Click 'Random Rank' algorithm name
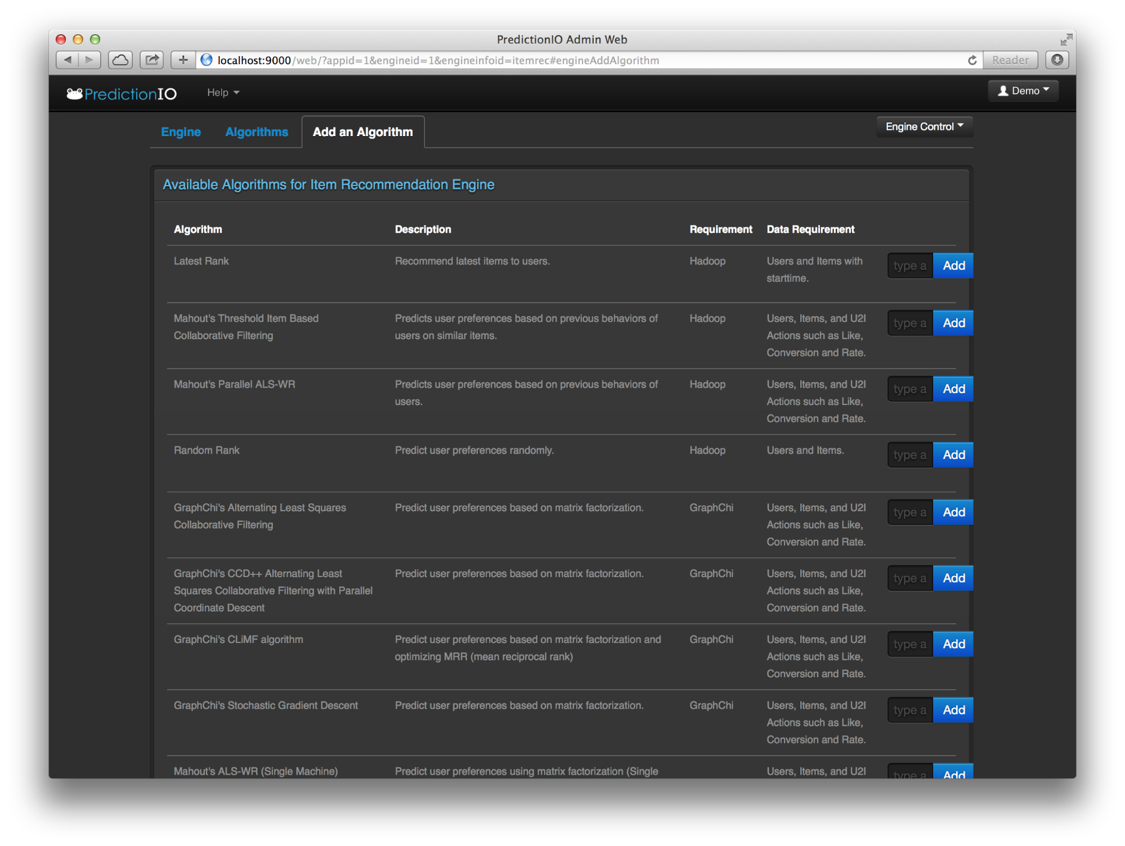Viewport: 1125px width, 846px height. click(207, 451)
